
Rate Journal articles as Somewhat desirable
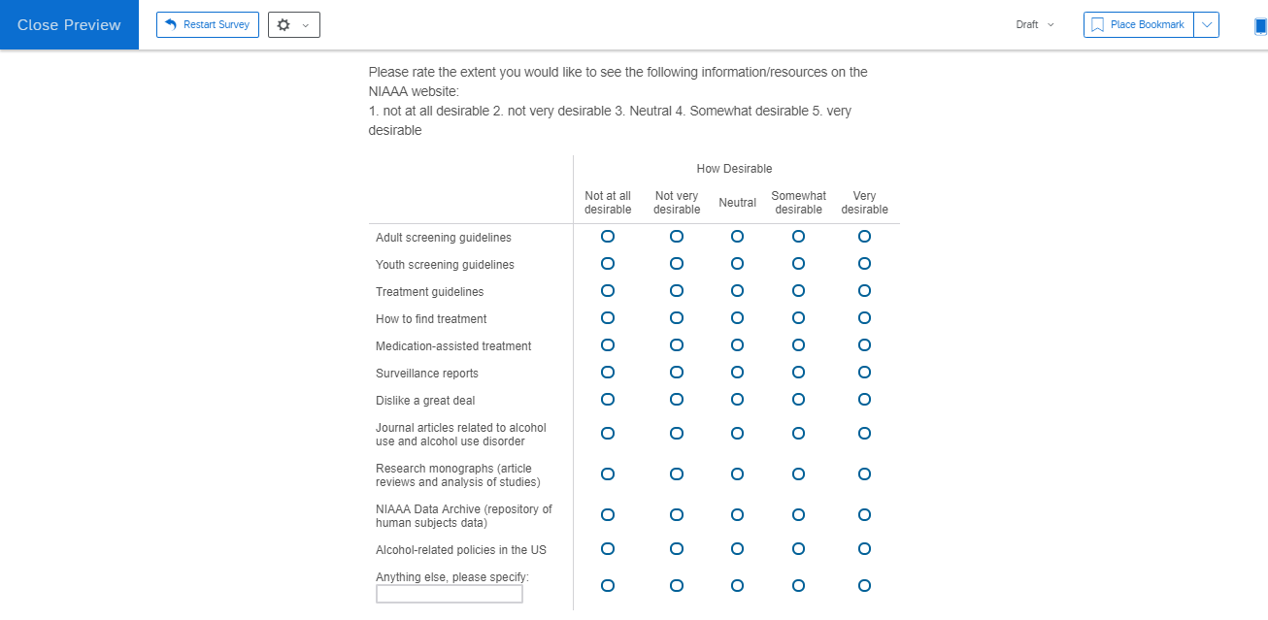pyautogui.click(x=798, y=434)
